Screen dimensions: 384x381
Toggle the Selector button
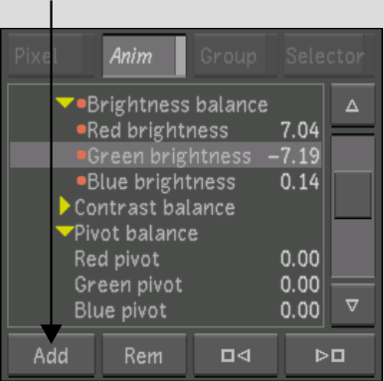click(329, 56)
